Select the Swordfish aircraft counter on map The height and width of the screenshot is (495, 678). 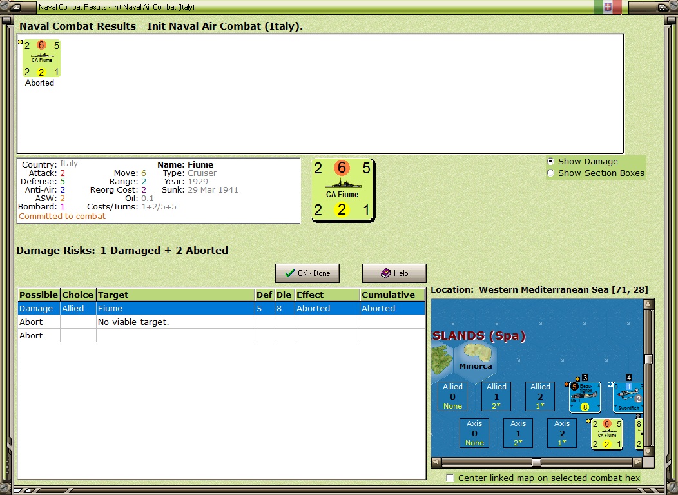[628, 397]
